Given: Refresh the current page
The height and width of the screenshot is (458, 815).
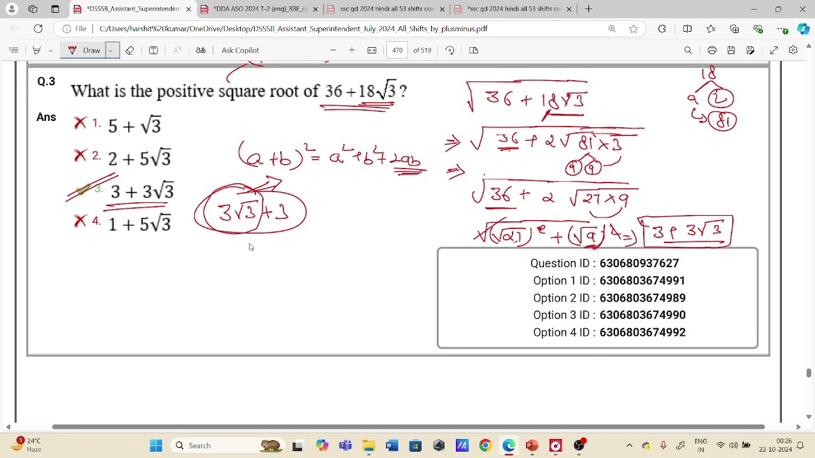Looking at the screenshot, I should click(x=38, y=29).
